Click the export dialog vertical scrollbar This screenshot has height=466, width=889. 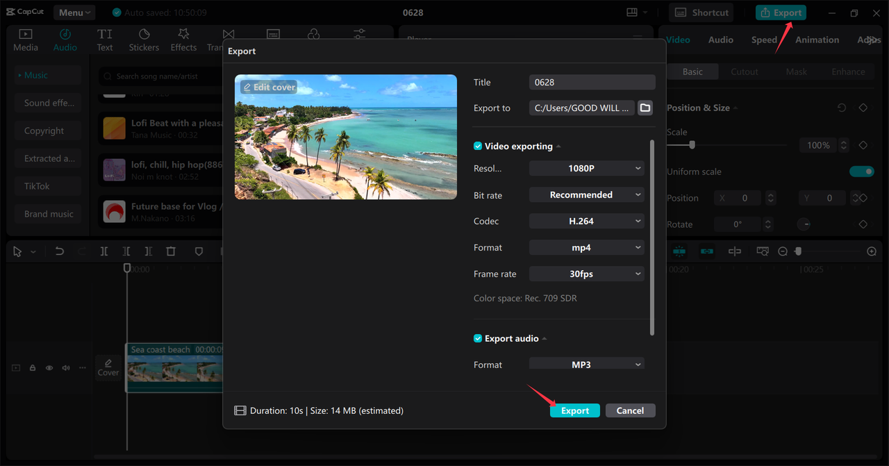coord(652,238)
